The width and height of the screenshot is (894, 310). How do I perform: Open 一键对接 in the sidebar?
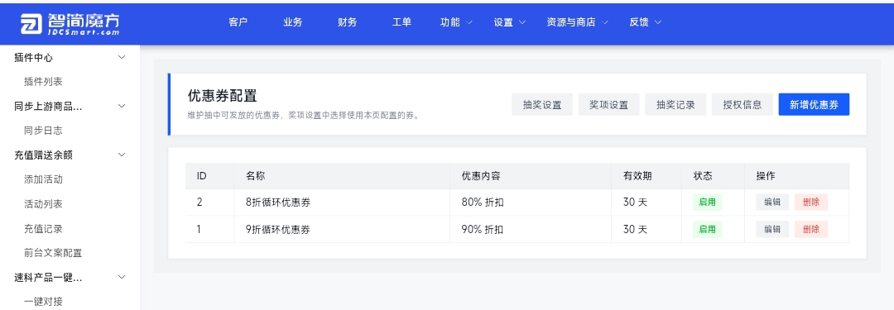[x=43, y=302]
